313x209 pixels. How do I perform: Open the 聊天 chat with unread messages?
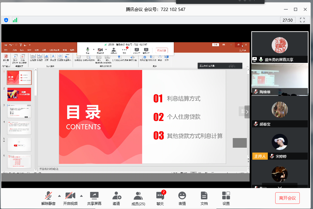pos(160,198)
